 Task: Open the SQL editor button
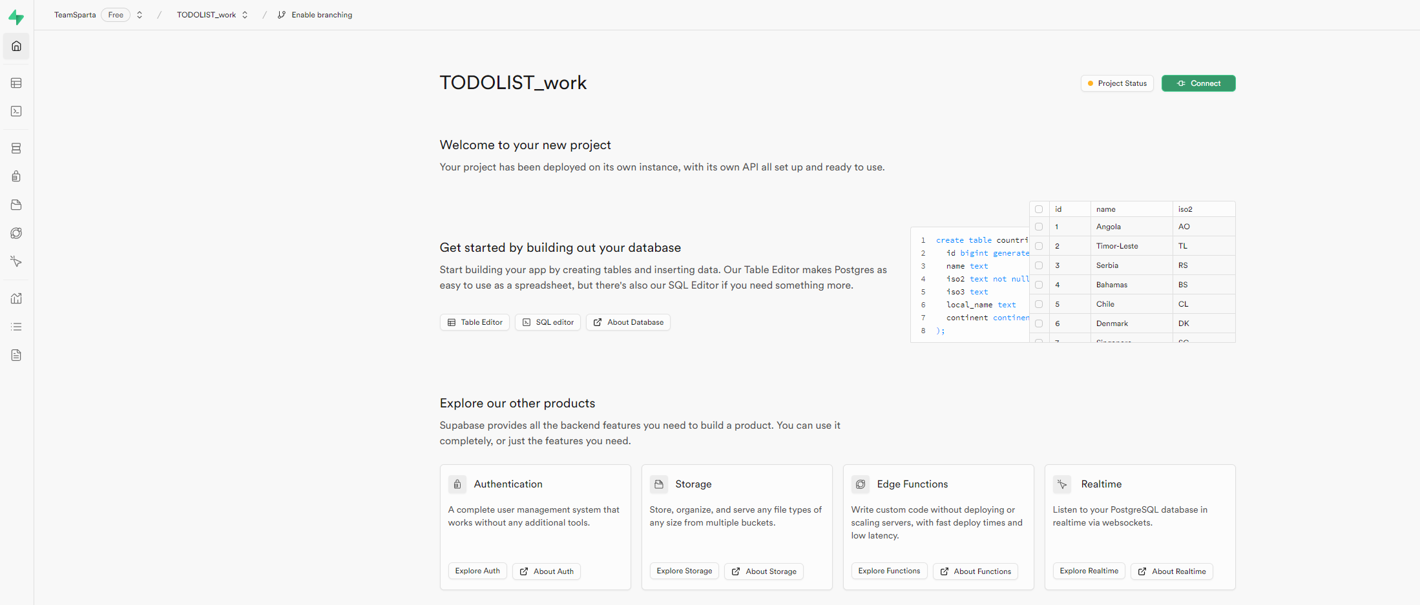coord(548,322)
